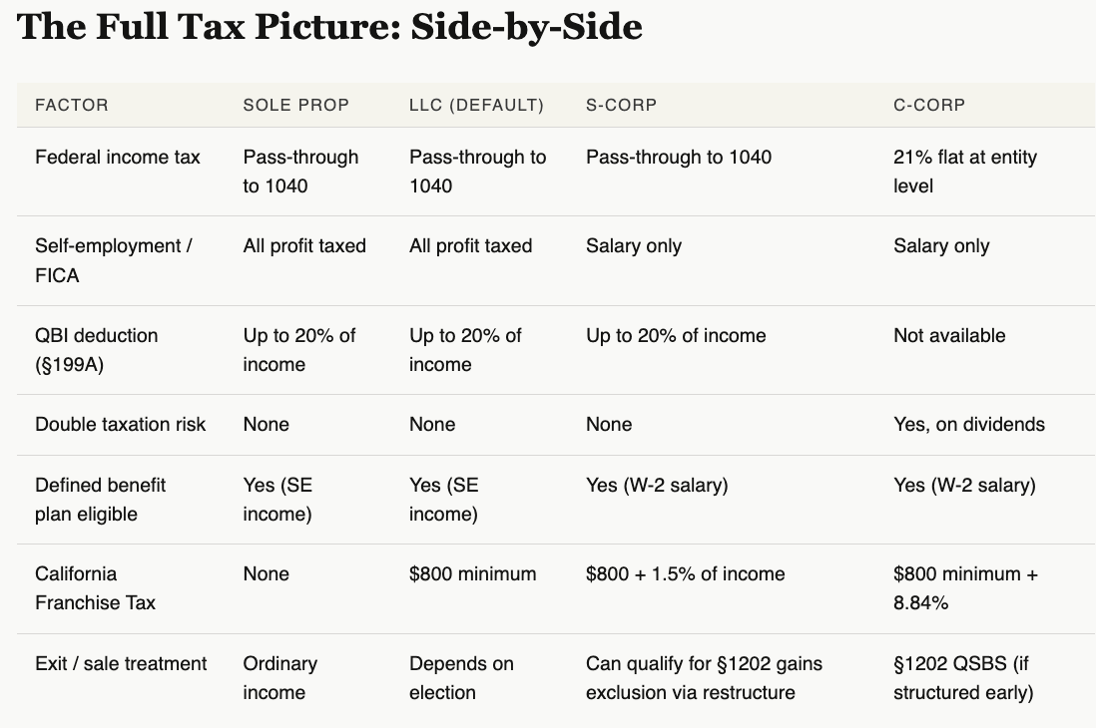Select the 'California Franchise Tax' row label
1096x728 pixels.
[96, 588]
